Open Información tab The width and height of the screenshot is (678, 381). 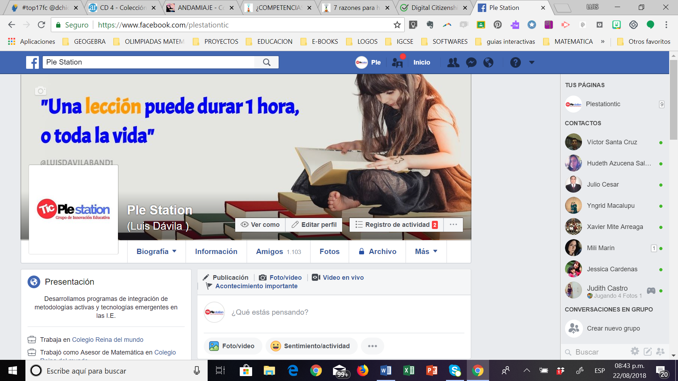coord(216,252)
